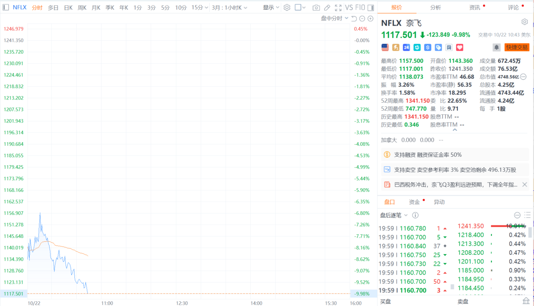Click the bank icon next to 卖盘
This screenshot has height=306, width=534.
(526, 301)
